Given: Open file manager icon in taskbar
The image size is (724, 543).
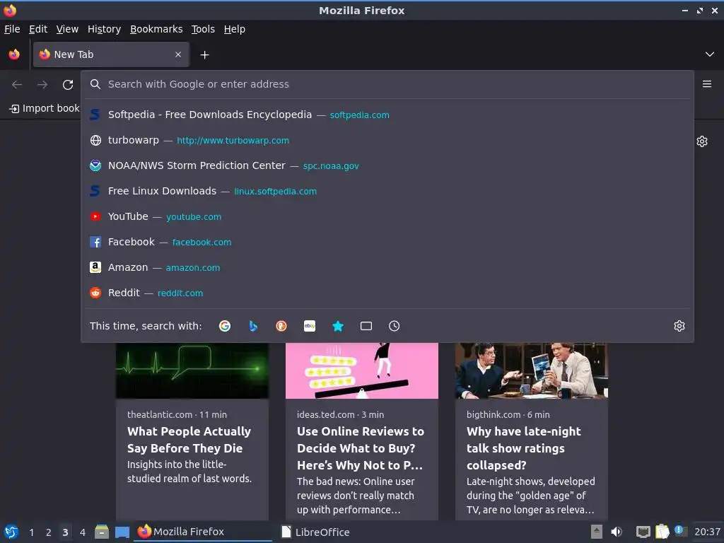Looking at the screenshot, I should (x=102, y=532).
